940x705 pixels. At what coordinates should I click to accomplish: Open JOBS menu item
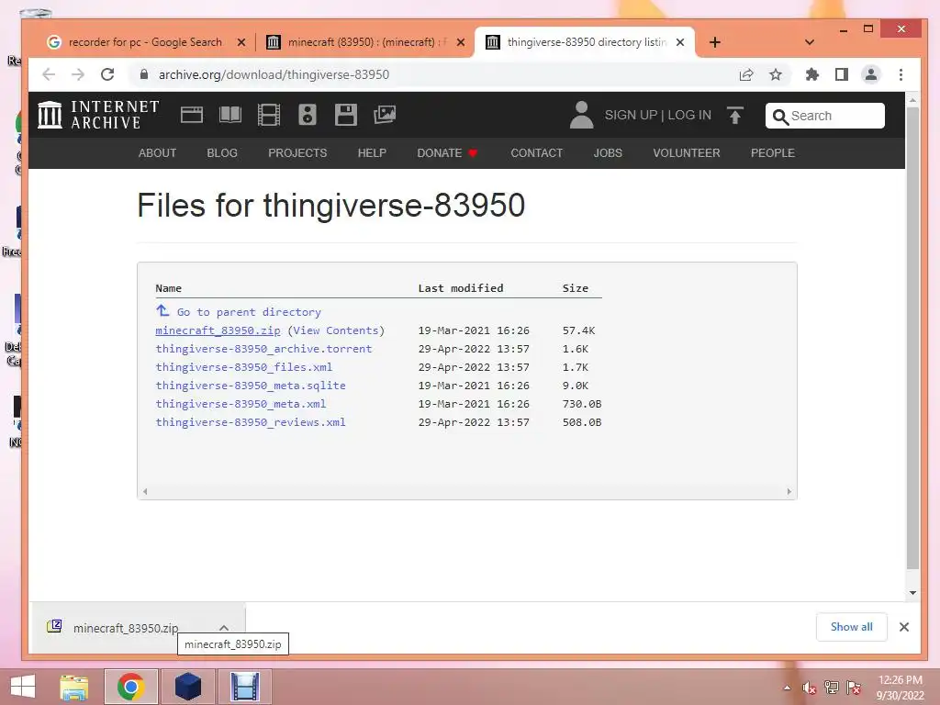point(608,153)
